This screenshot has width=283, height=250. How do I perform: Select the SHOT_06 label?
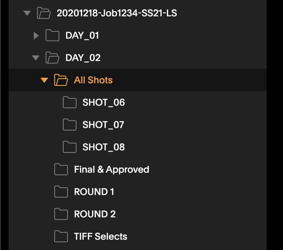(104, 103)
